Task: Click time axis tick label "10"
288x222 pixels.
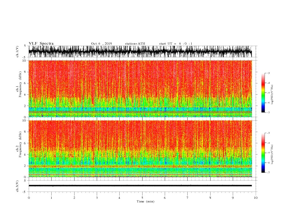Action: (x=256, y=198)
